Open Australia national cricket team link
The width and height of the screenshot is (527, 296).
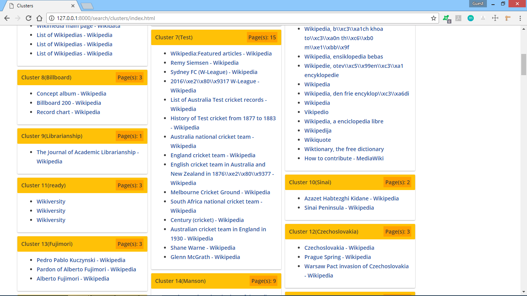click(212, 141)
